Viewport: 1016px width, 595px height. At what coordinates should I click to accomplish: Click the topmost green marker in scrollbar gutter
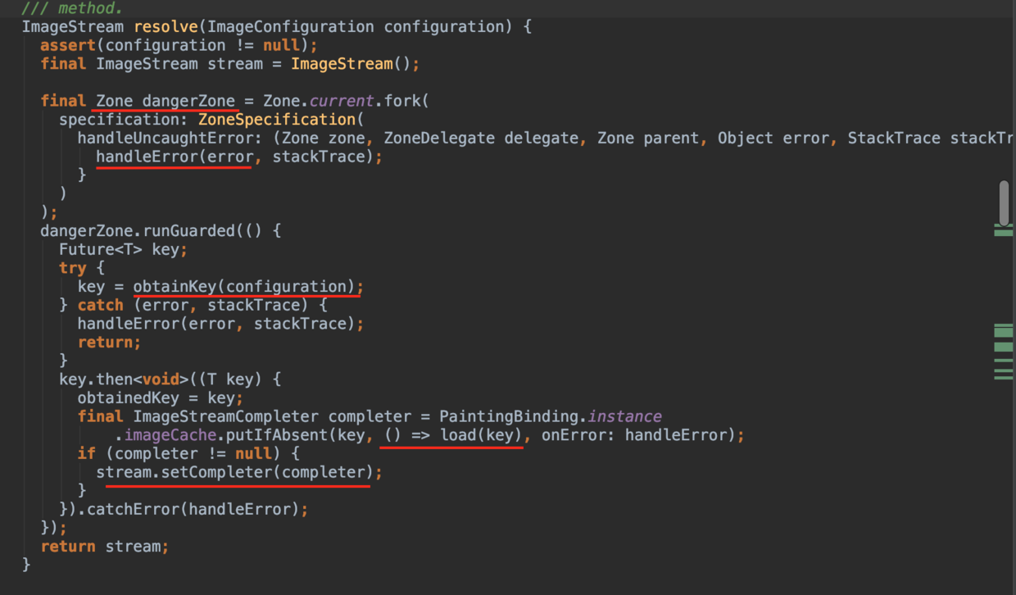(1004, 226)
